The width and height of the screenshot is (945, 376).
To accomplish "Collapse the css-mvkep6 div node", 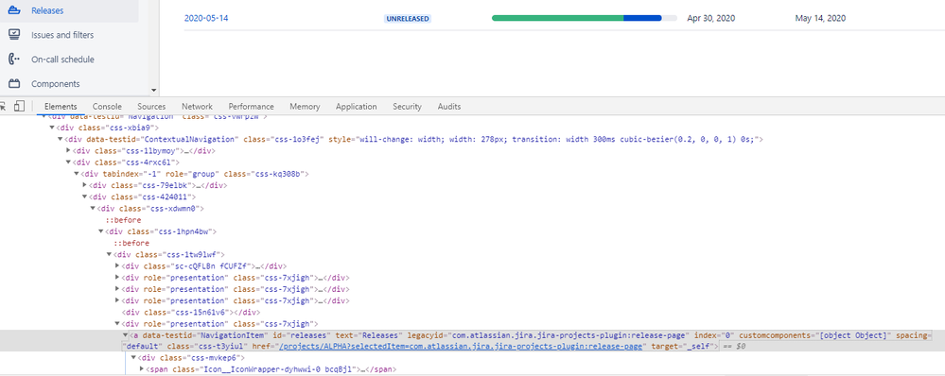I will point(133,358).
